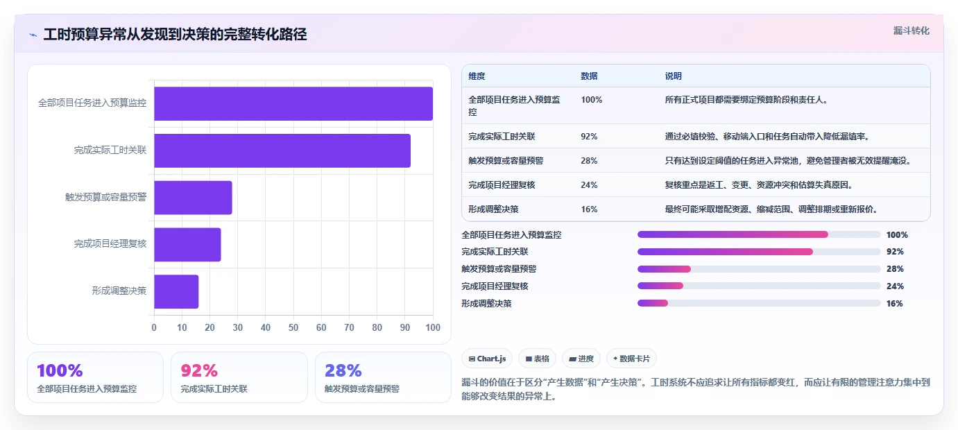The image size is (958, 430).
Task: Open the 100% stat card
Action: (x=95, y=377)
